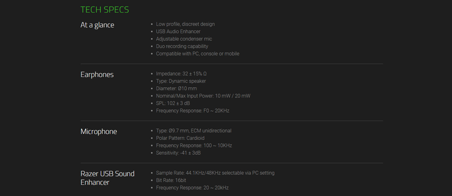Click the TECH SPECS heading
Screen dimensions: 452x196
(105, 10)
